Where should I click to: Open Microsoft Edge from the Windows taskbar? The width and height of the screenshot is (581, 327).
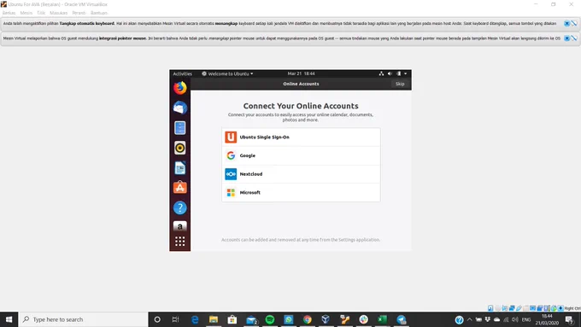coord(195,319)
